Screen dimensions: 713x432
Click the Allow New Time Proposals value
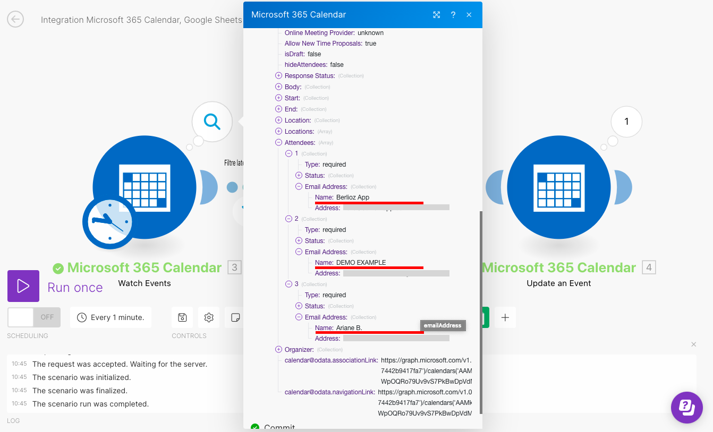370,44
